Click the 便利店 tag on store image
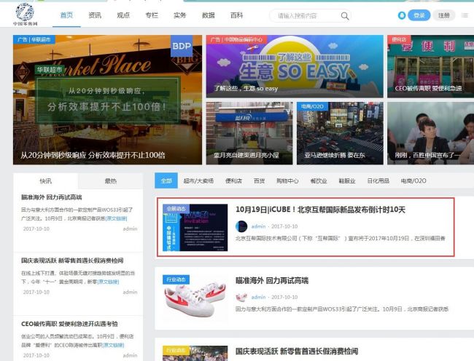 (x=399, y=39)
